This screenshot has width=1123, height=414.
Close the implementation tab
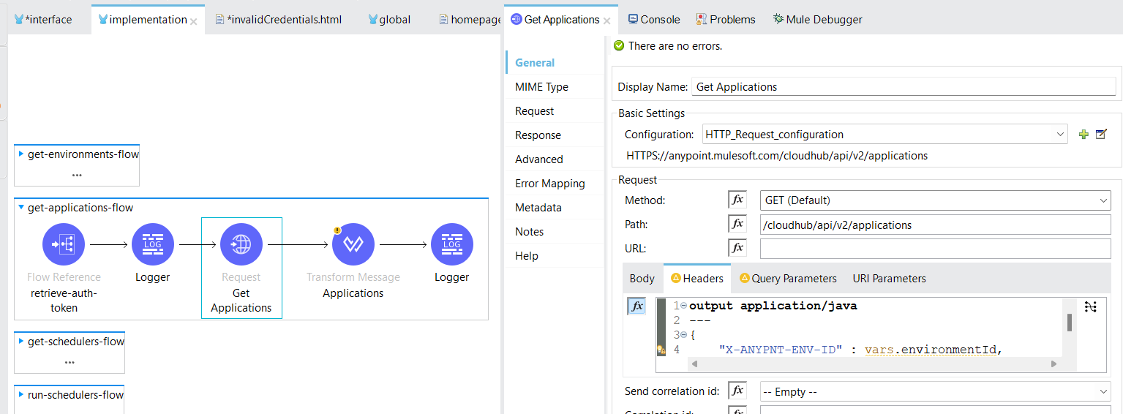(194, 21)
